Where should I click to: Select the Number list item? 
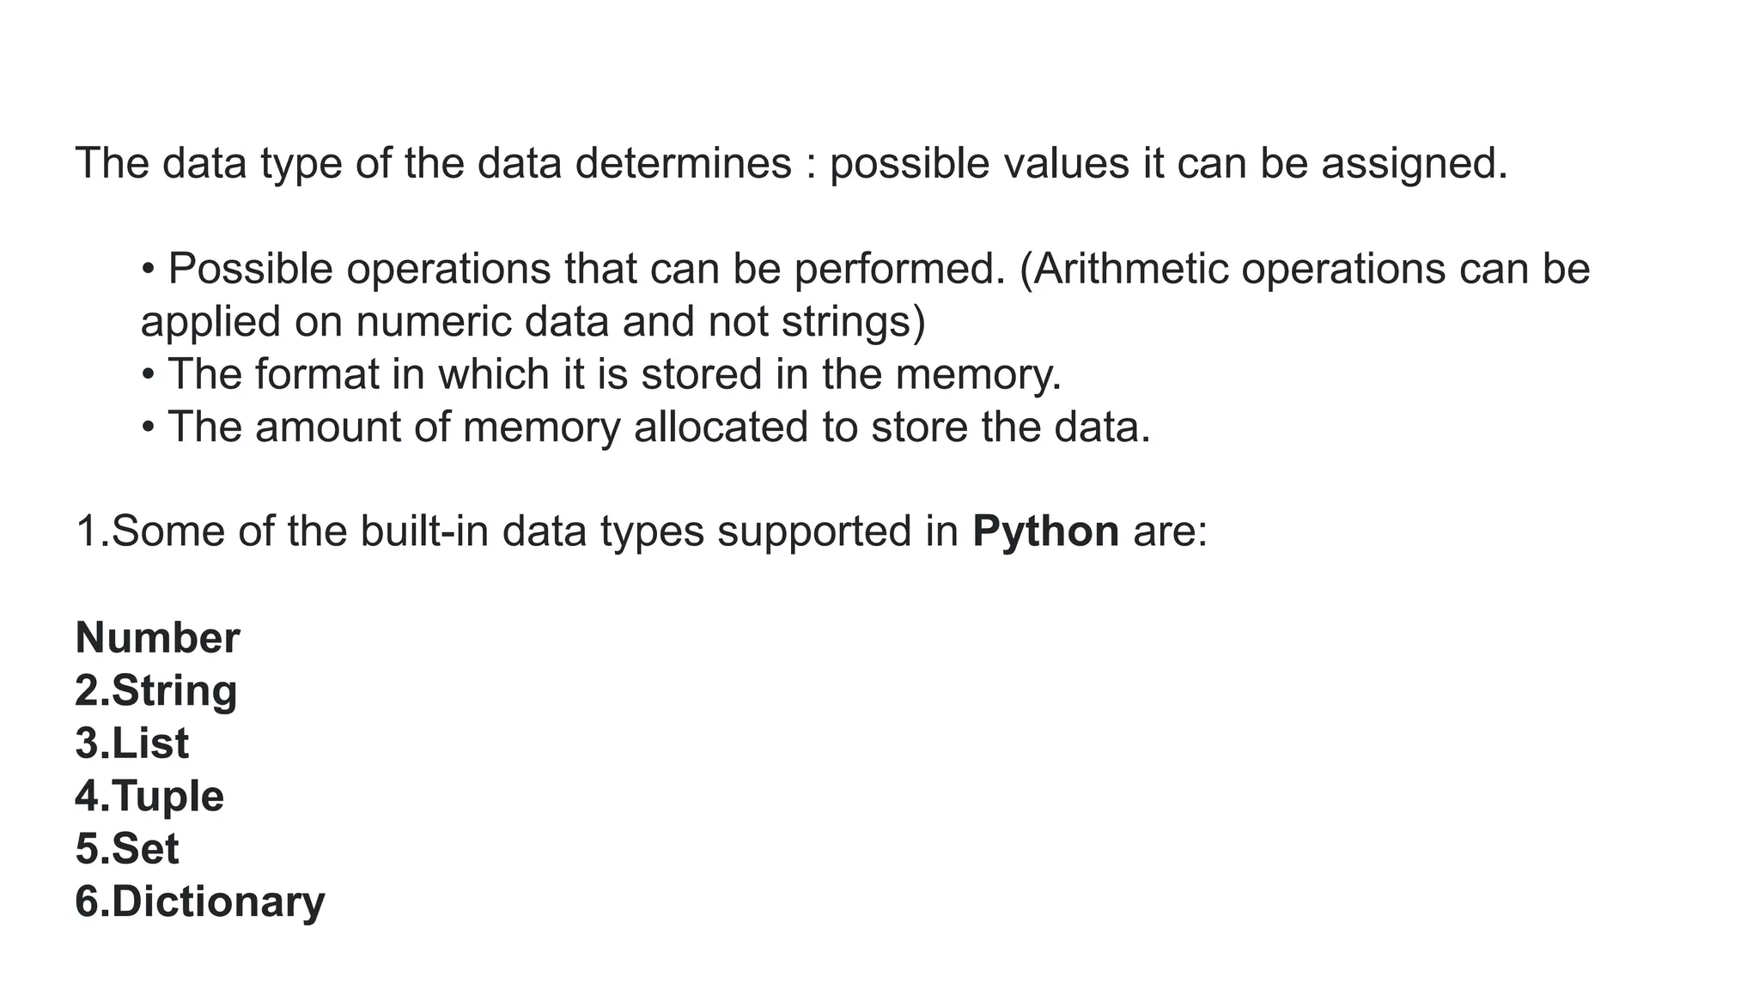(x=157, y=638)
